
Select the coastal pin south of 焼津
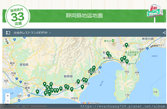[82, 87]
